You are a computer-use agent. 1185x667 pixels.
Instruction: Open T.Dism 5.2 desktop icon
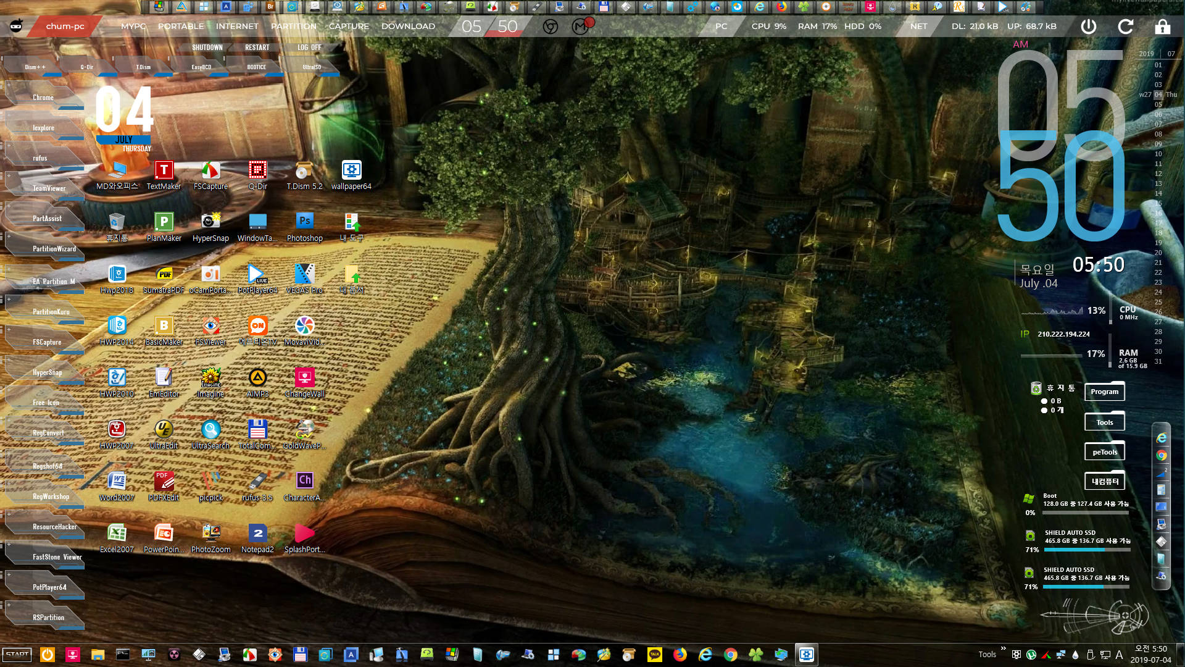(304, 175)
